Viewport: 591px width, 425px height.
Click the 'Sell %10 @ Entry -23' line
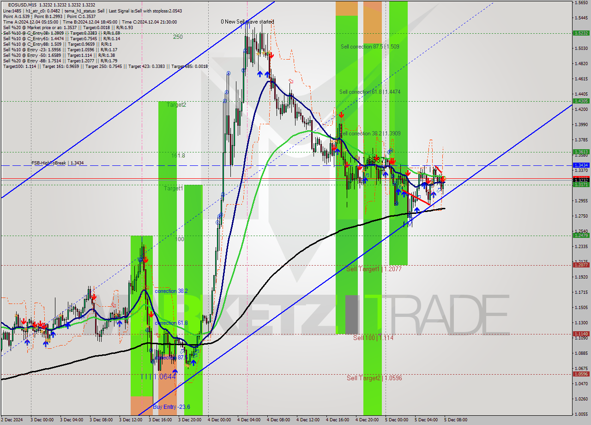[x=60, y=49]
